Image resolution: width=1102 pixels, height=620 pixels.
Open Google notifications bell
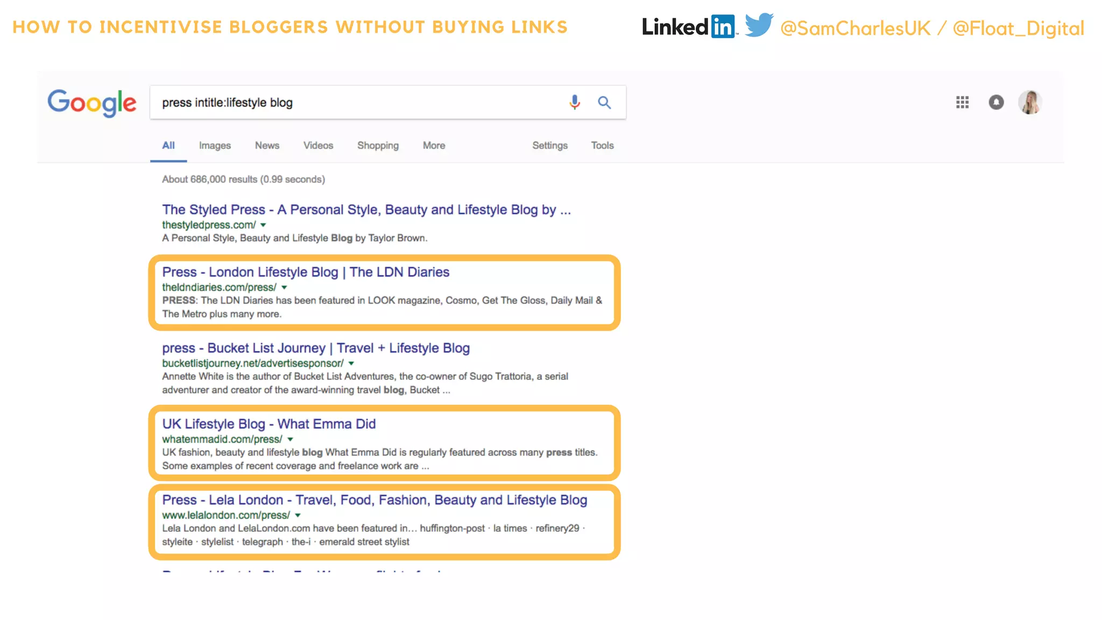(996, 102)
